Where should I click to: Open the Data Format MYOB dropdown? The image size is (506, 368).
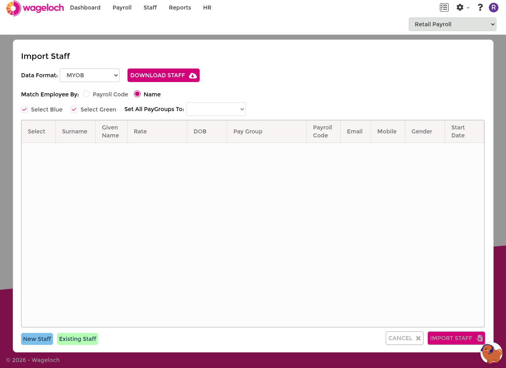90,75
